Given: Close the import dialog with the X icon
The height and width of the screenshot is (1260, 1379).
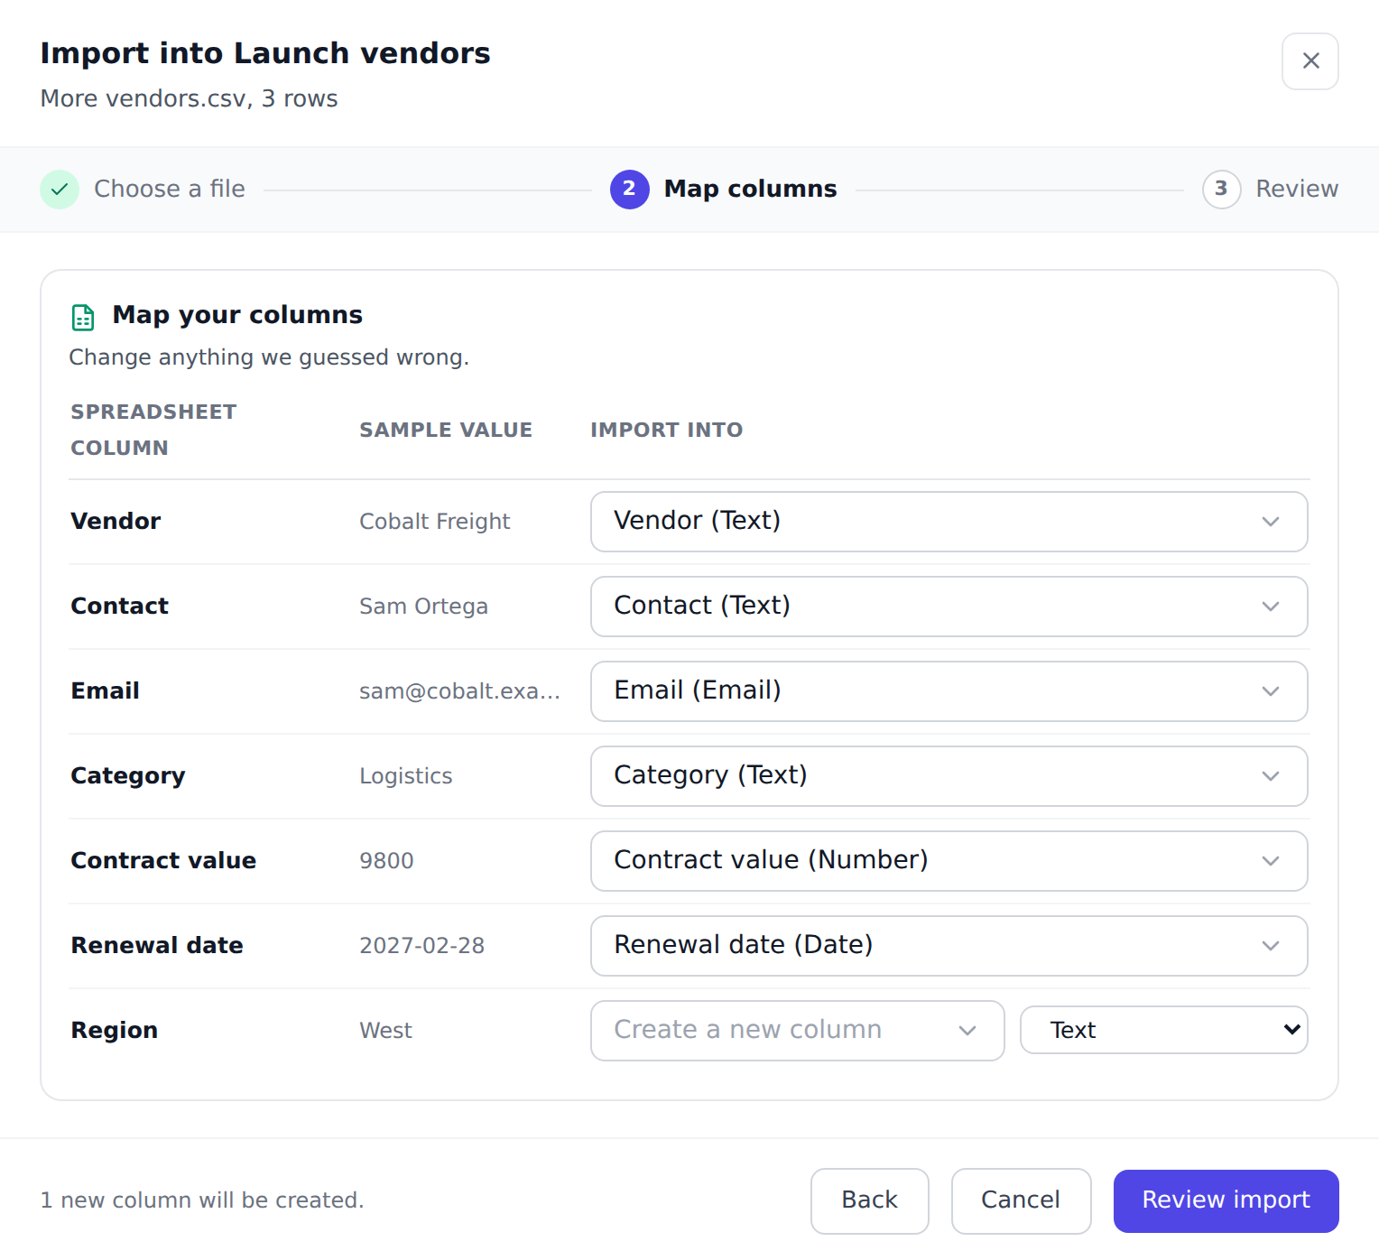Looking at the screenshot, I should coord(1310,61).
